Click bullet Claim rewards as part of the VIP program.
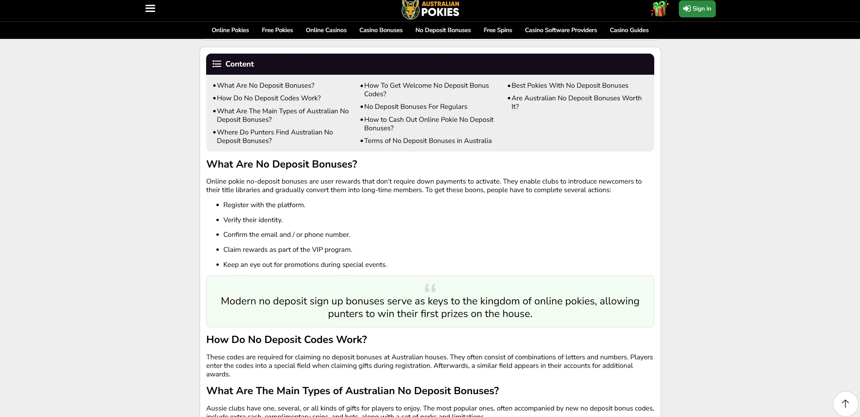Viewport: 860px width, 417px height. point(287,250)
